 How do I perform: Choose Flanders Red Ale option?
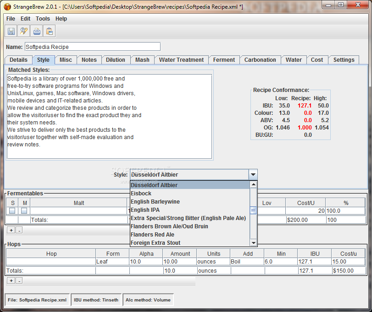point(190,235)
